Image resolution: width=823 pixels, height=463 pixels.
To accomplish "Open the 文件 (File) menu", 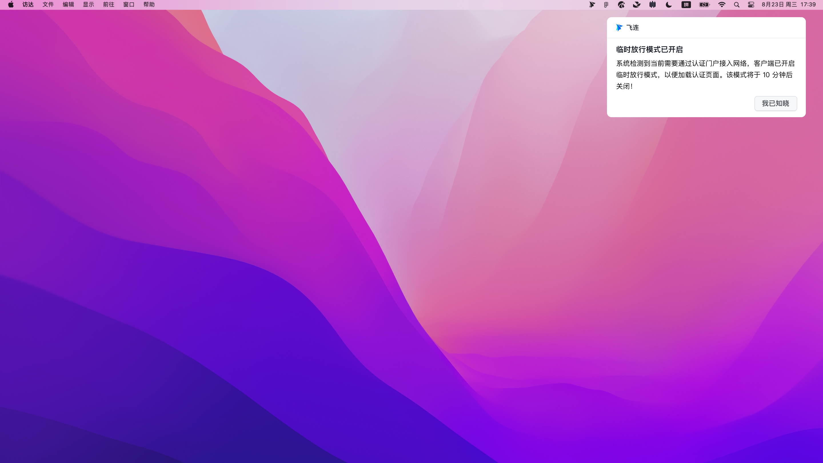I will [x=48, y=5].
